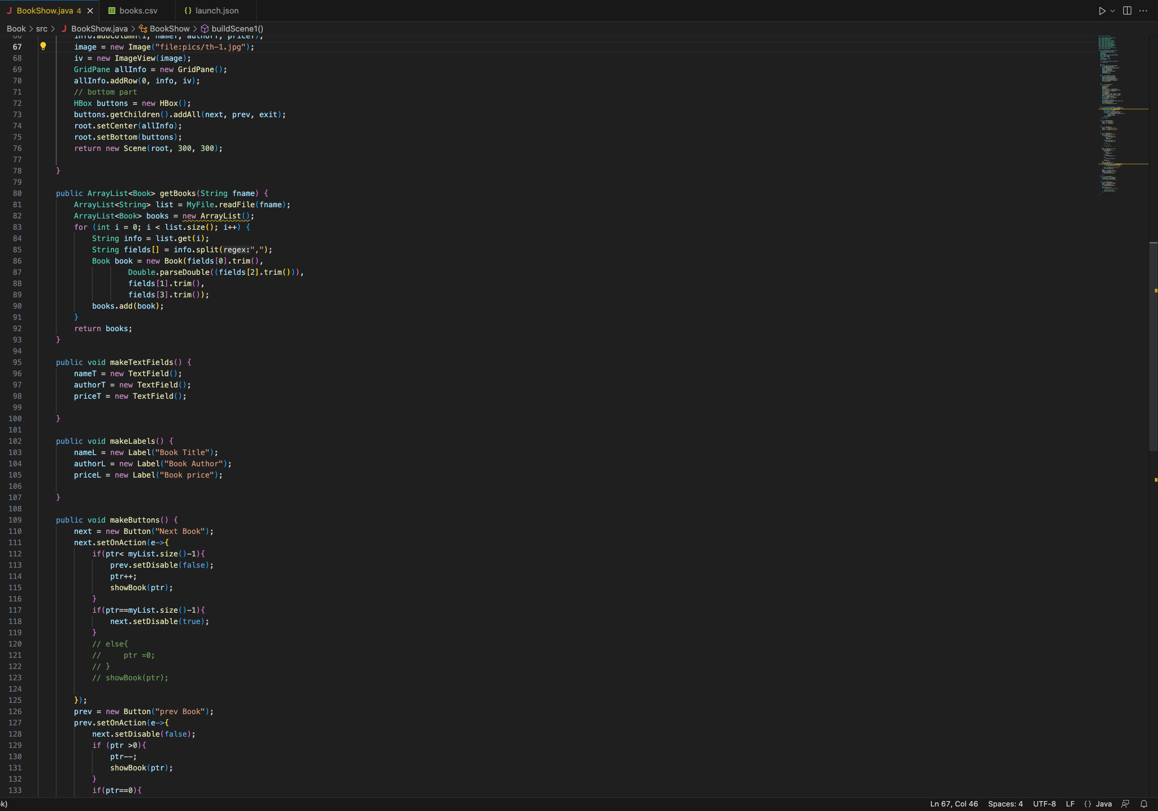The height and width of the screenshot is (811, 1158).
Task: Click the feedback account icon in status bar
Action: pos(1125,804)
